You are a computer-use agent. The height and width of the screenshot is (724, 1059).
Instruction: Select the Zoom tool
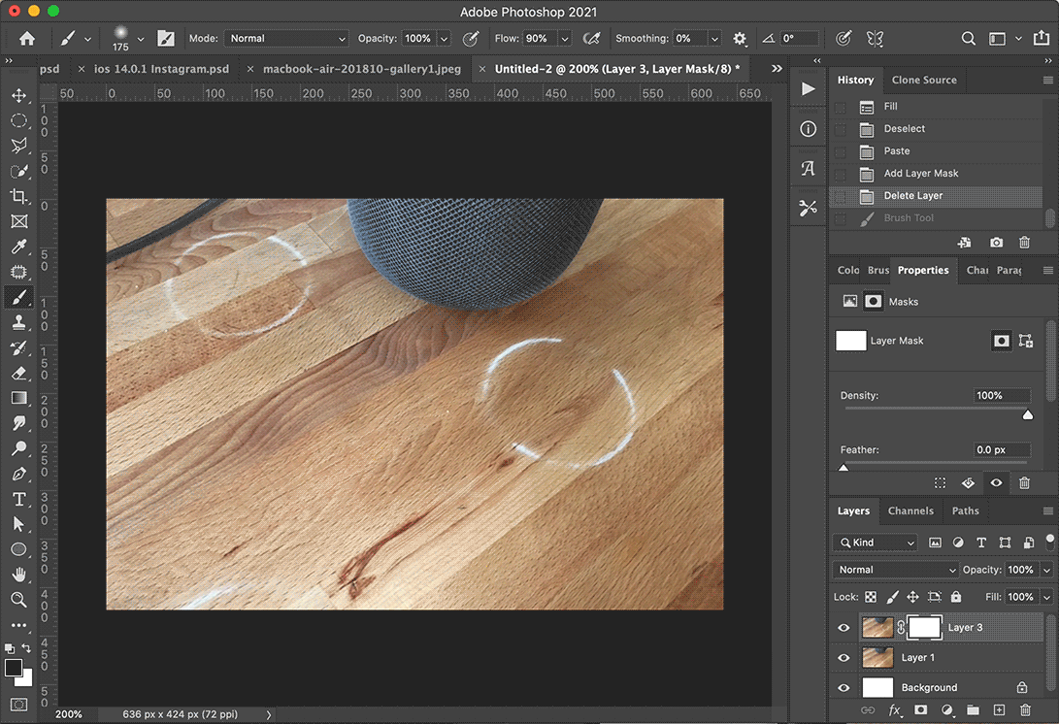click(18, 600)
